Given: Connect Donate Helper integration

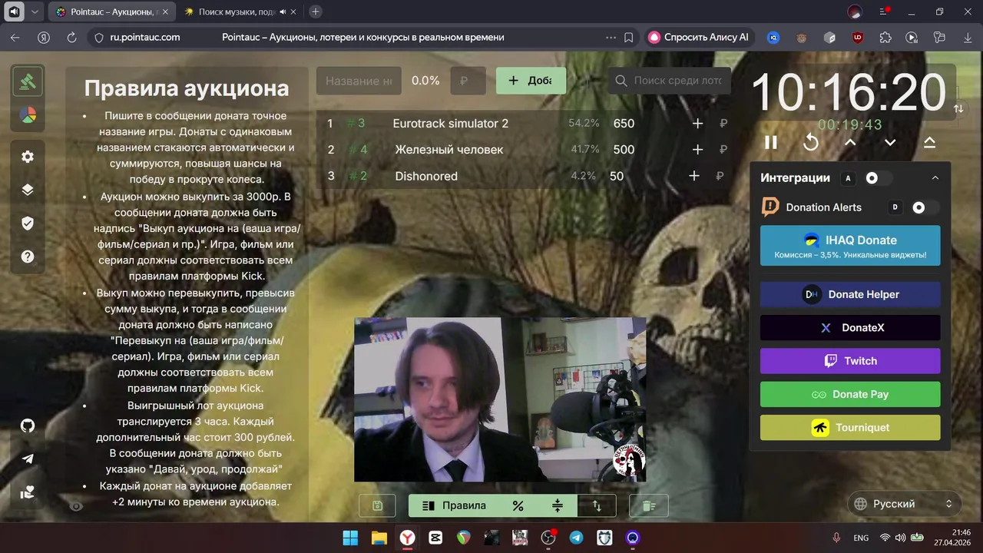Looking at the screenshot, I should pos(850,294).
